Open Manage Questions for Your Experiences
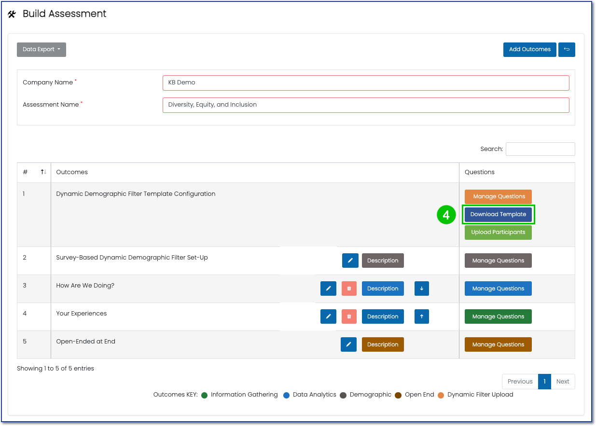Viewport: 596px width, 426px height. pyautogui.click(x=498, y=316)
